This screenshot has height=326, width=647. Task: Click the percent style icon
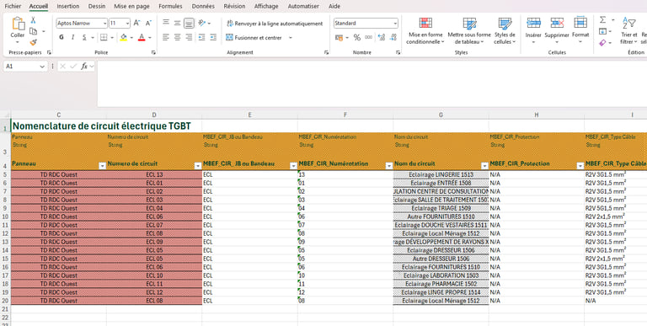point(357,38)
